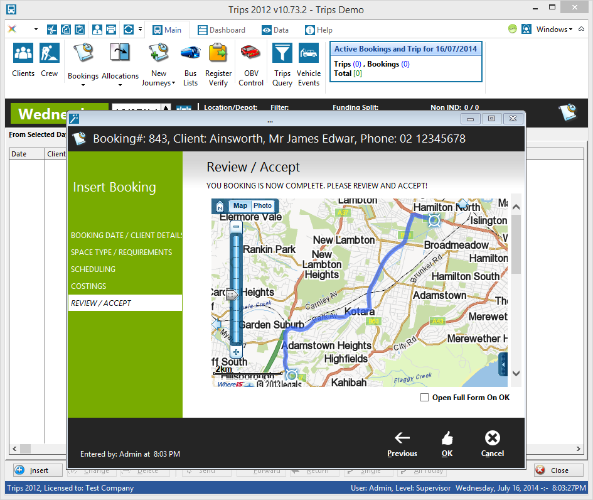593x500 pixels.
Task: Switch to the Dashboard ribbon tab
Action: 222,30
